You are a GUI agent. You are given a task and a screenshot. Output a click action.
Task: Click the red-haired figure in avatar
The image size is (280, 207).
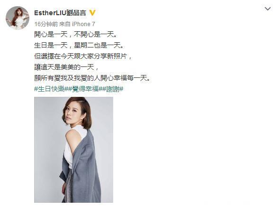(18, 18)
